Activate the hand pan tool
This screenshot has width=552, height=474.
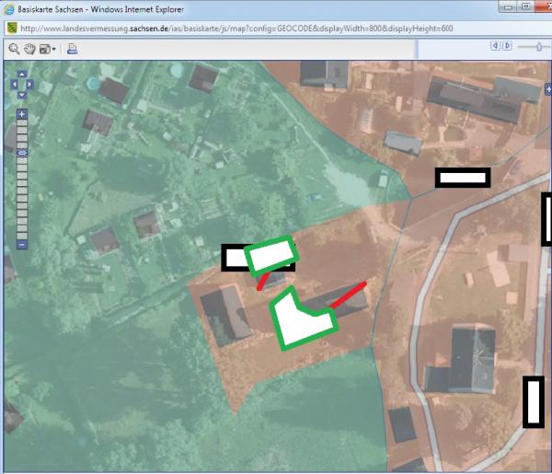(29, 49)
